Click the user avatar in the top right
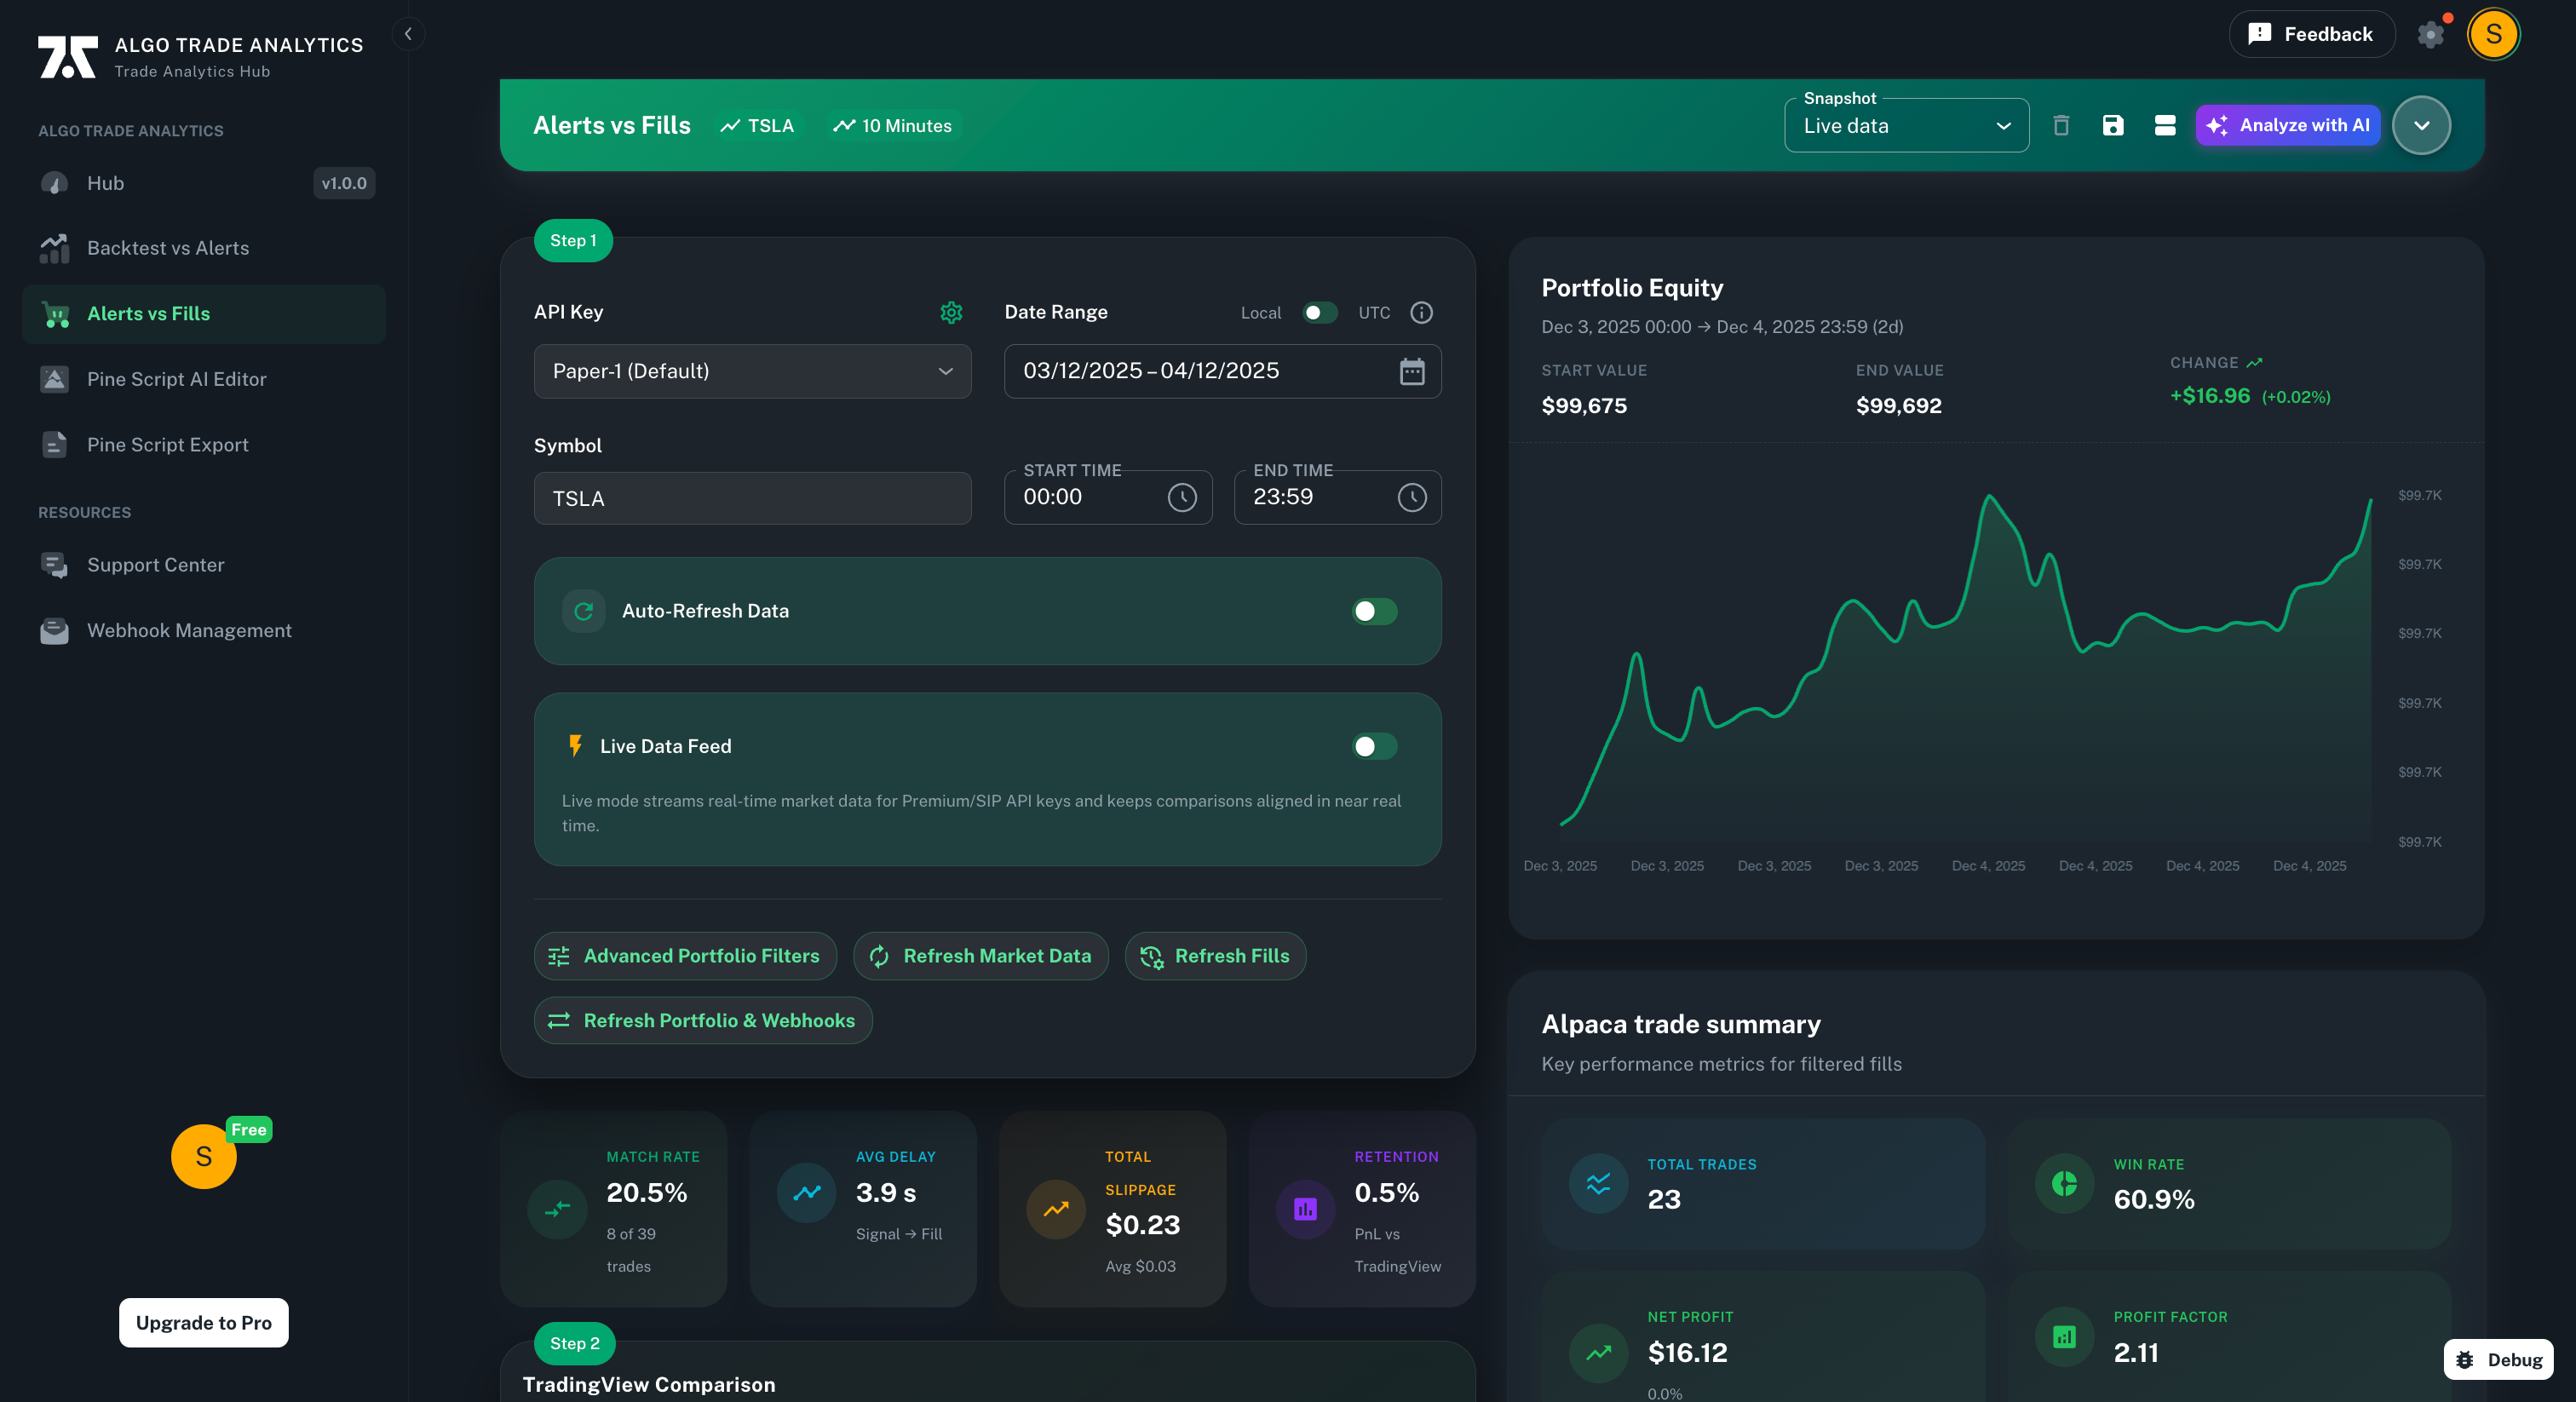This screenshot has height=1402, width=2576. tap(2493, 33)
